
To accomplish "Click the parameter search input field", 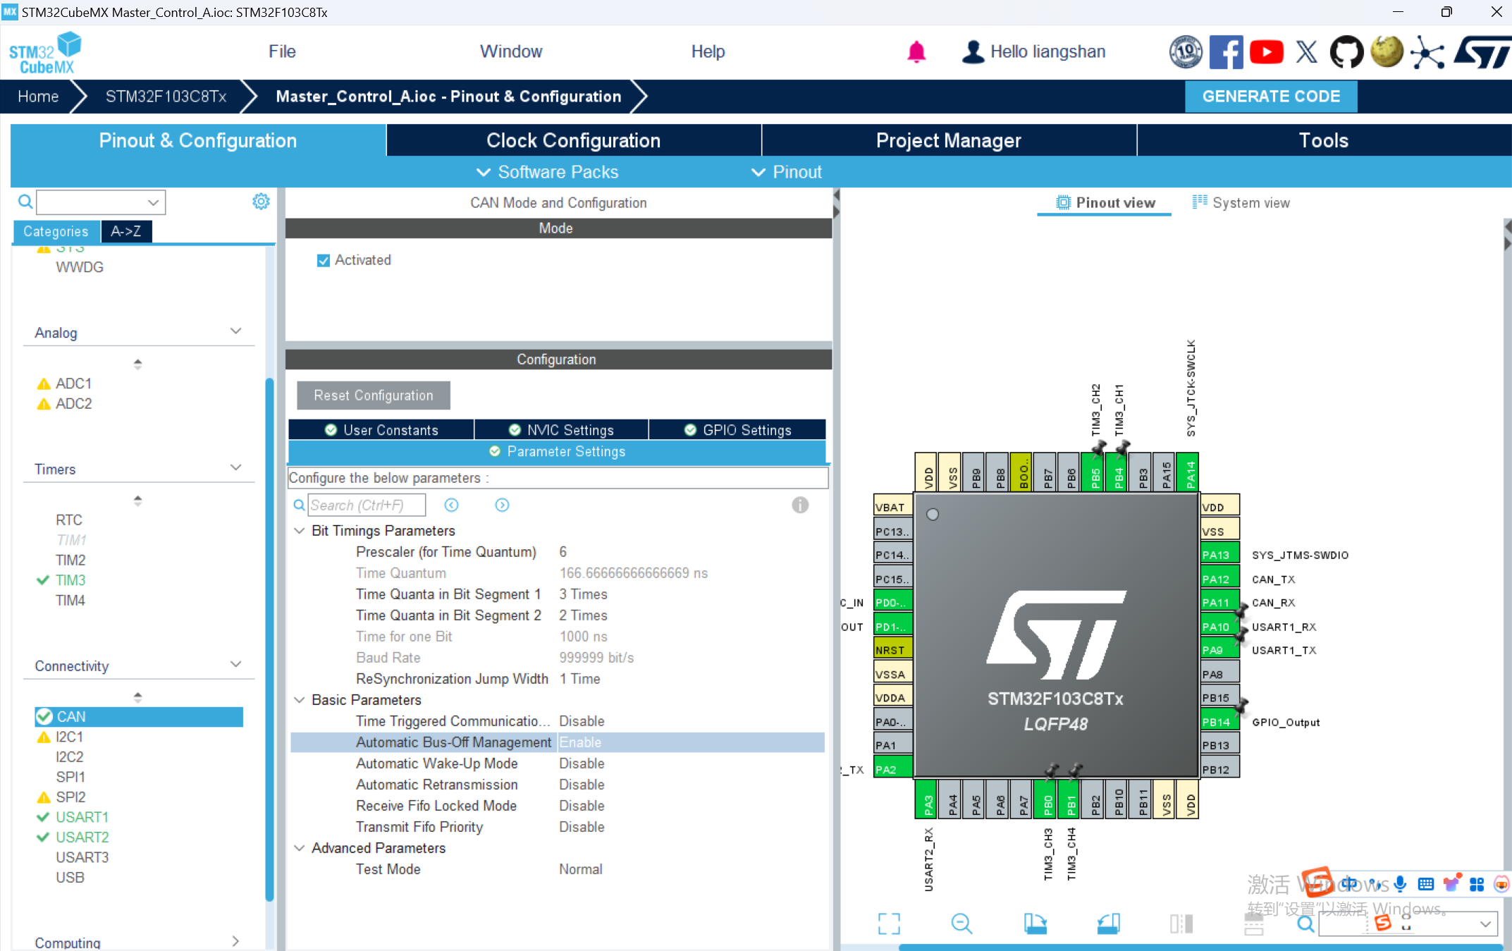I will [367, 505].
